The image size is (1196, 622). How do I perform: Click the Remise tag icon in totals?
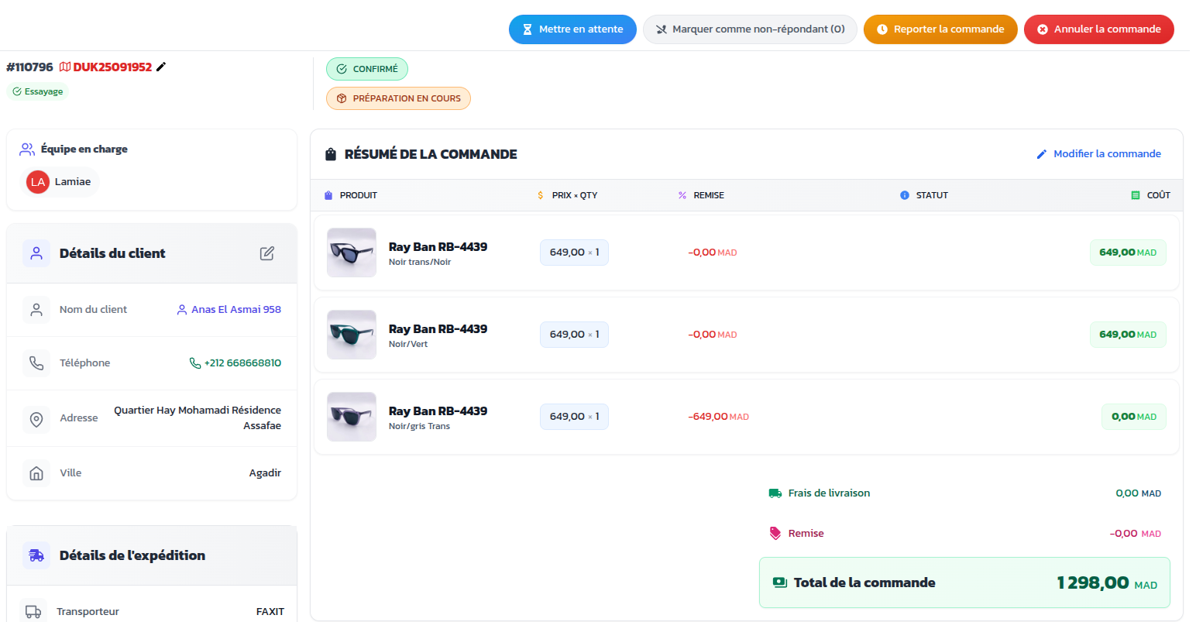(x=775, y=534)
